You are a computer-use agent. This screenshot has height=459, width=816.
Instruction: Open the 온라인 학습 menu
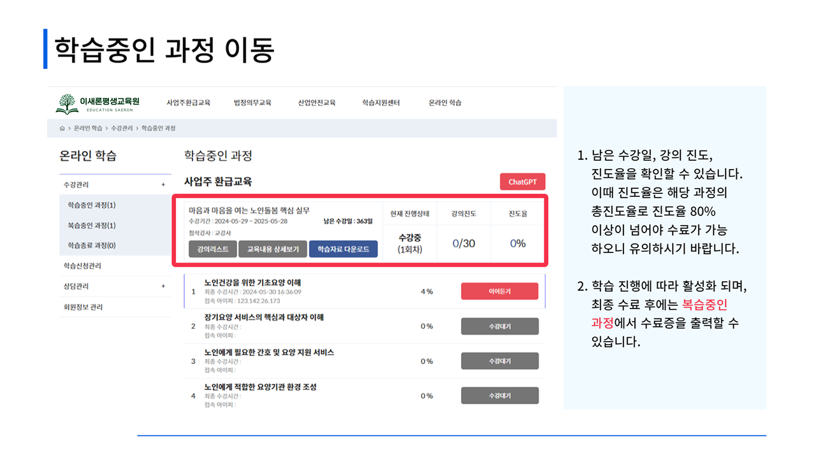point(445,103)
